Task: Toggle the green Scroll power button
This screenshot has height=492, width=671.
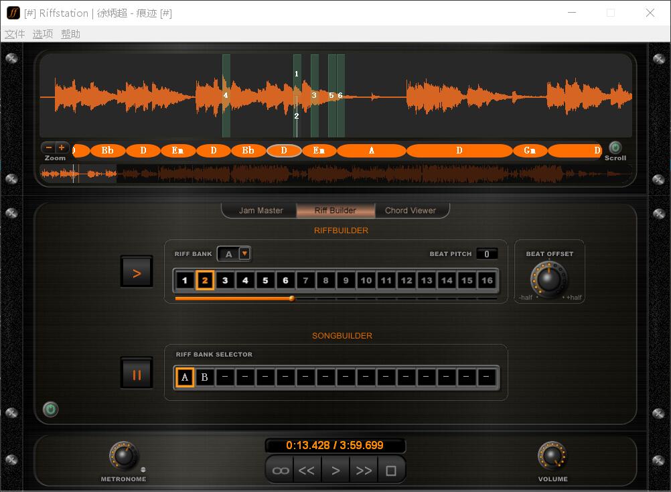Action: pos(615,147)
